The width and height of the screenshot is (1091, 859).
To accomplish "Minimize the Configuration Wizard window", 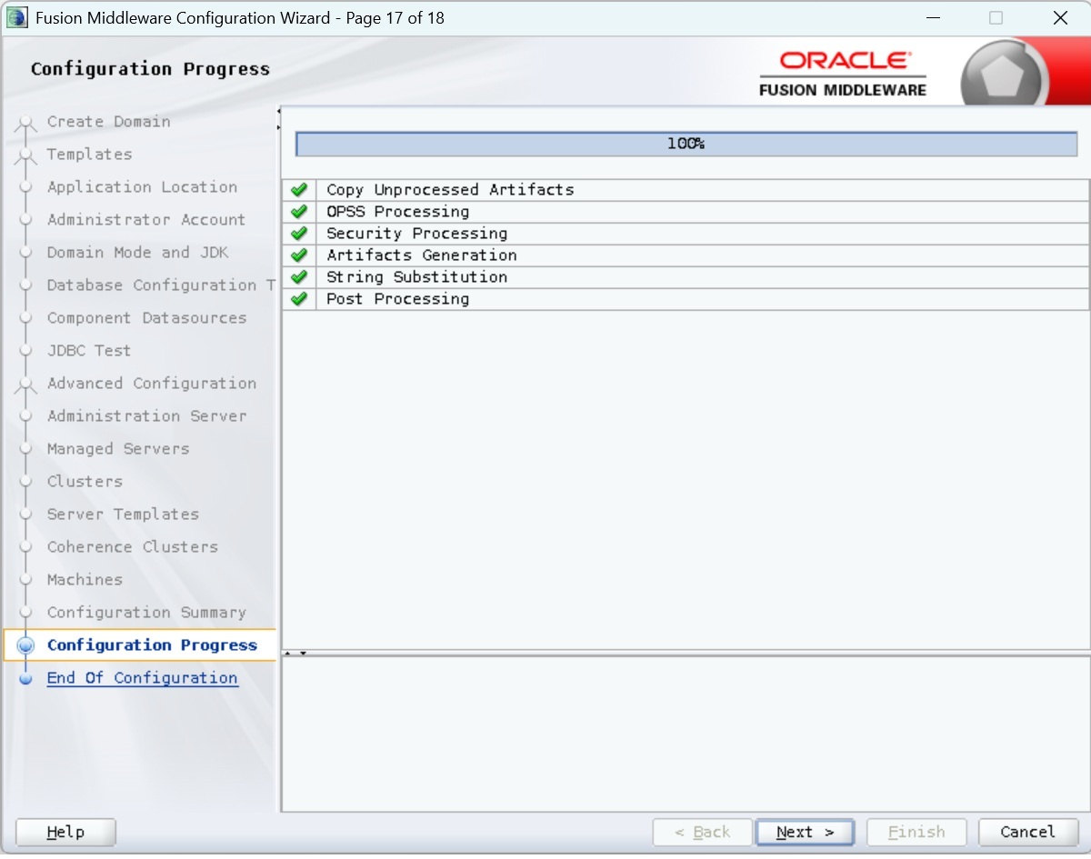I will [x=933, y=18].
